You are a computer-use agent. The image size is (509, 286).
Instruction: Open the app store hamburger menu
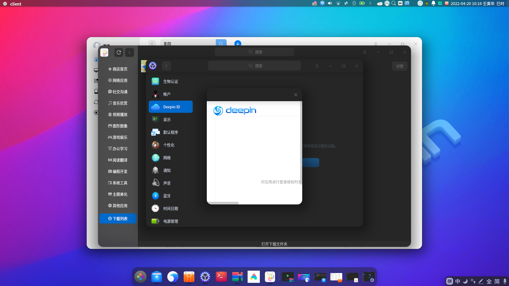click(x=365, y=52)
